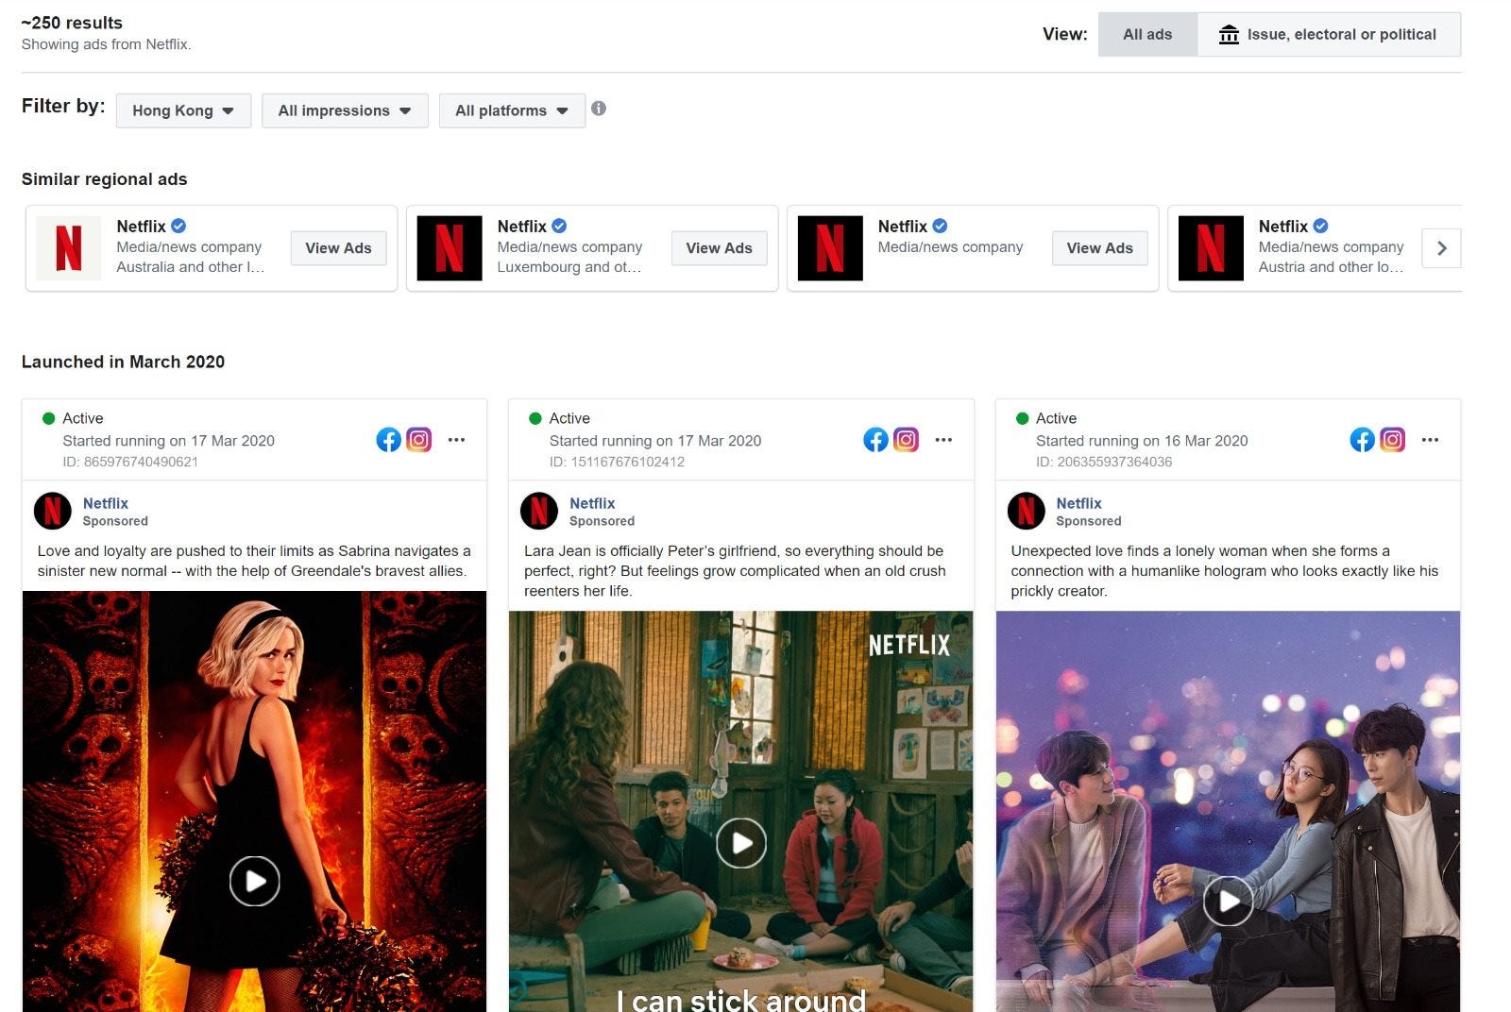
Task: Switch view to All ads
Action: point(1147,34)
